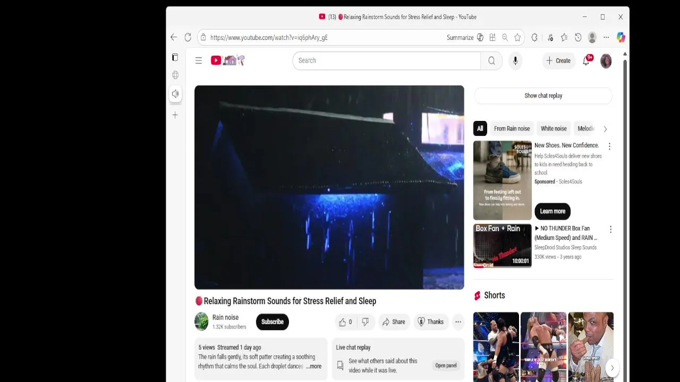This screenshot has width=680, height=382.
Task: Open the Soles4Souls ad thumbnail
Action: [x=502, y=180]
